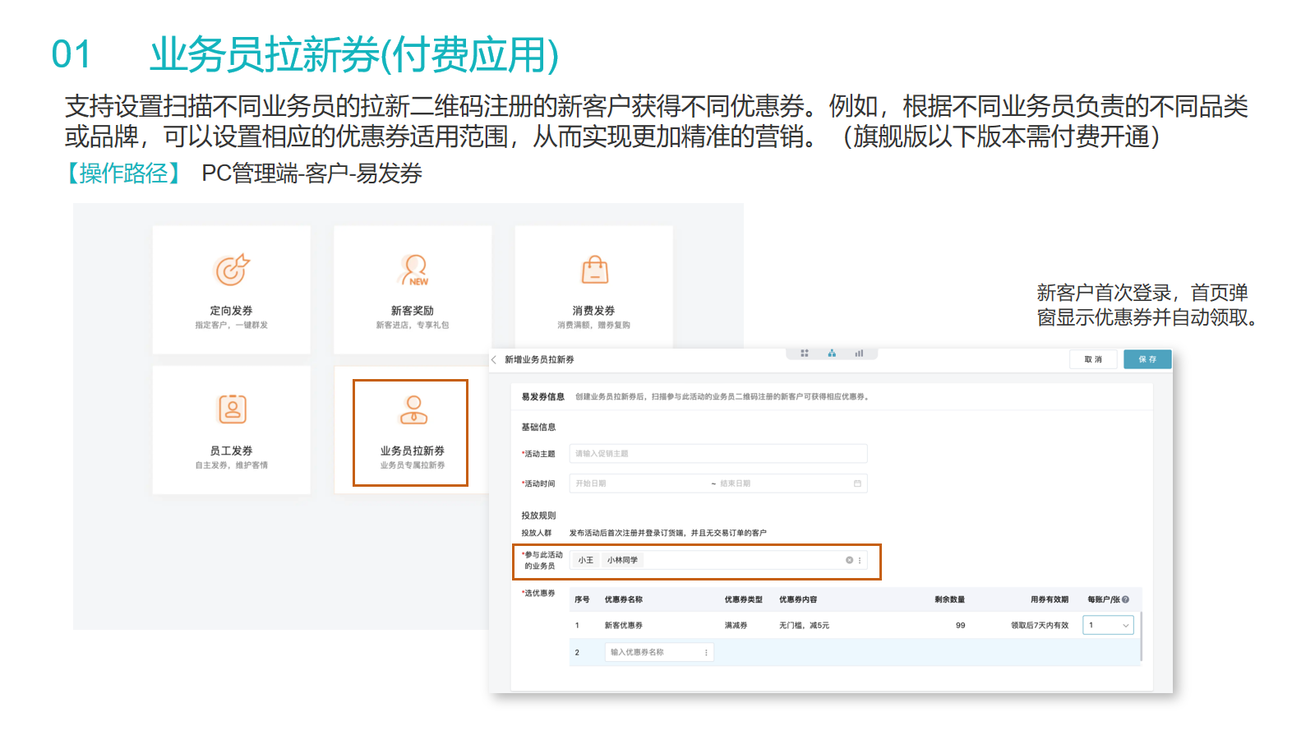
Task: Click the 新客优惠券 coupon name cell
Action: [624, 626]
